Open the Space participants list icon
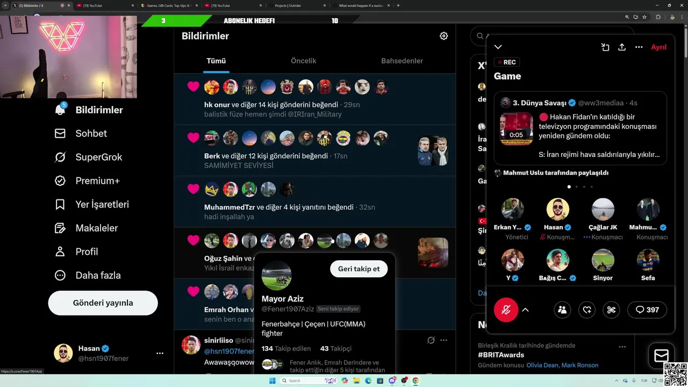Image resolution: width=688 pixels, height=387 pixels. [562, 310]
